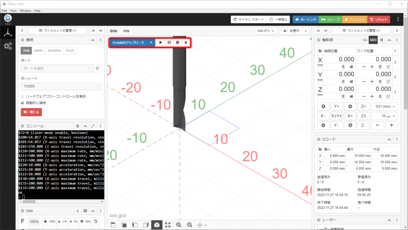Select Marlin controller tab

(x=39, y=51)
